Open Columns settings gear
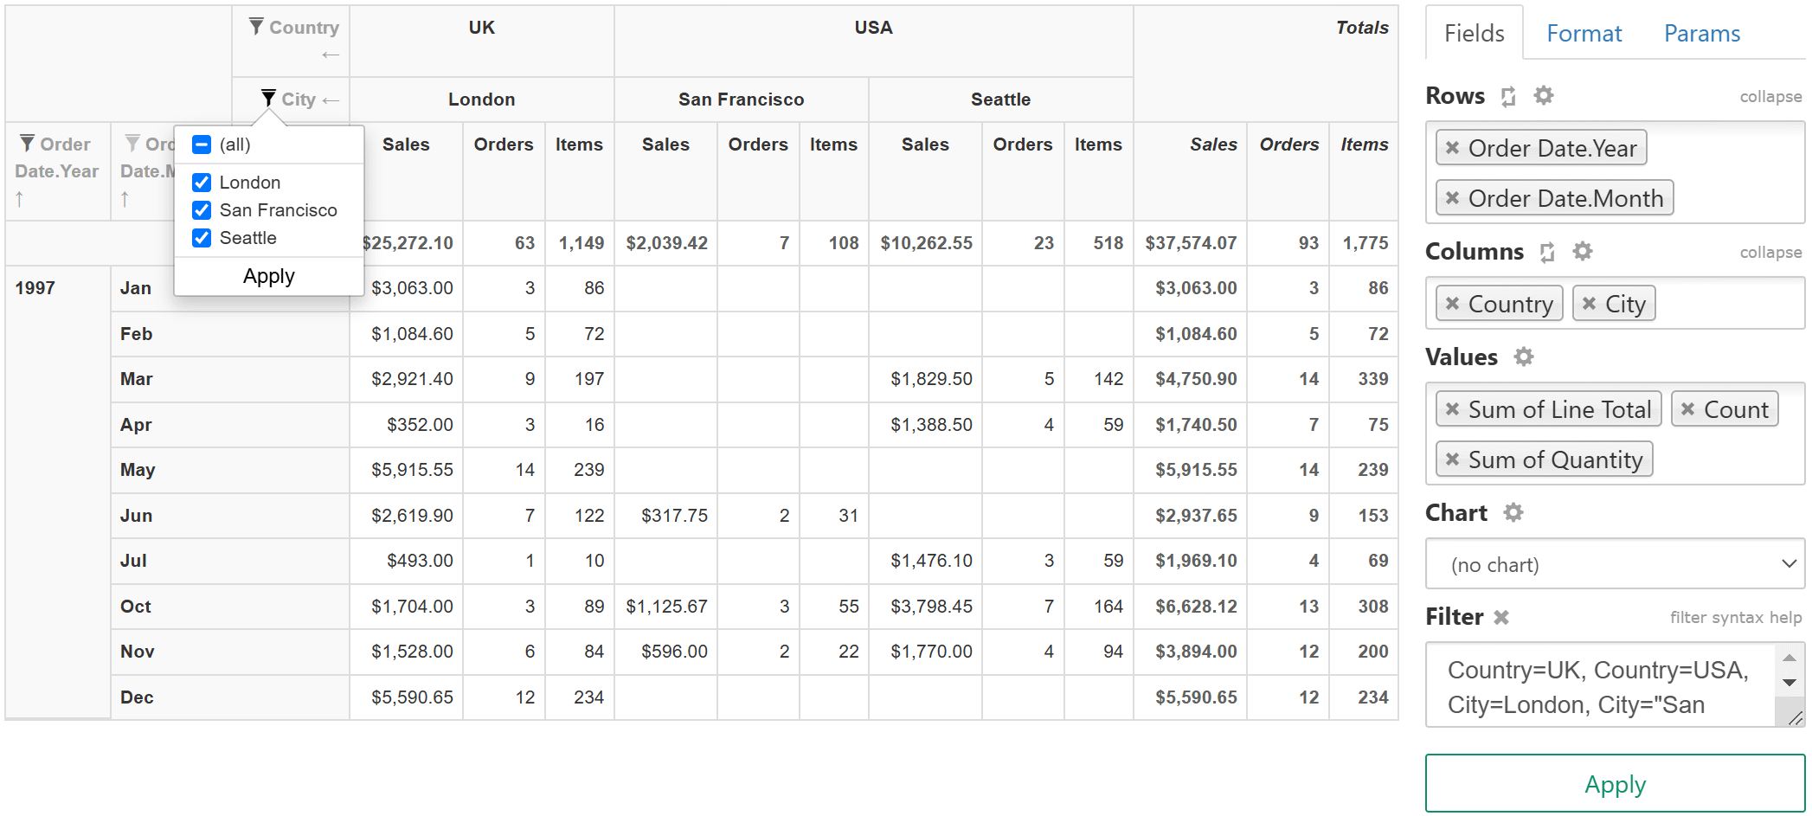 pos(1583,251)
